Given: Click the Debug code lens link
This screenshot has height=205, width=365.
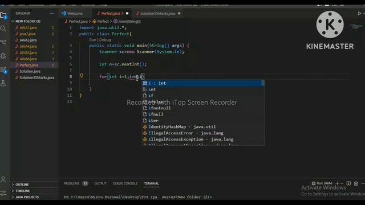Looking at the screenshot, I should (105, 40).
